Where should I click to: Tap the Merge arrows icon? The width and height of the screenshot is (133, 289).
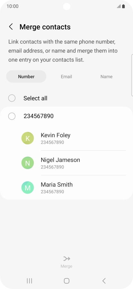[66, 259]
